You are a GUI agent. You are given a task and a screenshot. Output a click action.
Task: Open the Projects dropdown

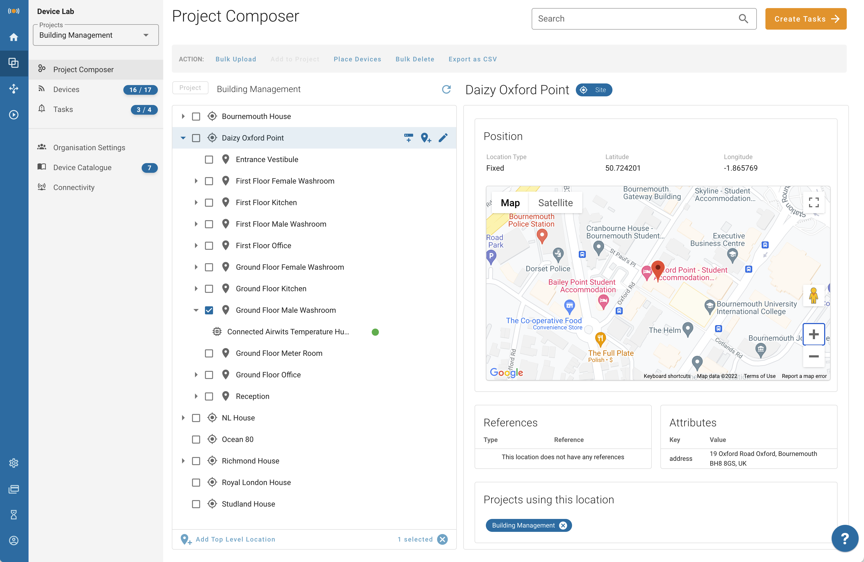coord(95,35)
